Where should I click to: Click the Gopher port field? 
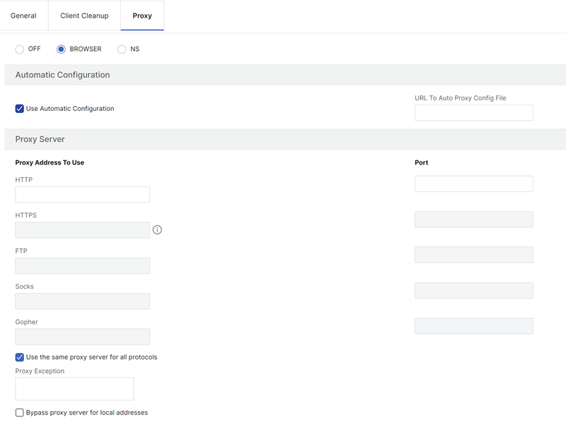[x=473, y=326]
